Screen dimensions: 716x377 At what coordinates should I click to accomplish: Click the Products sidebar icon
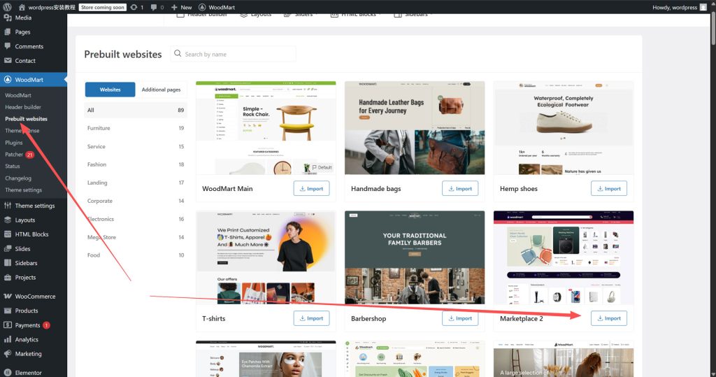(x=8, y=311)
